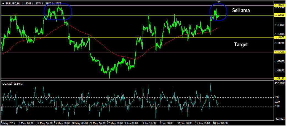Click the CCI scale minimum -423.901
The width and height of the screenshot is (286, 126).
tap(280, 119)
